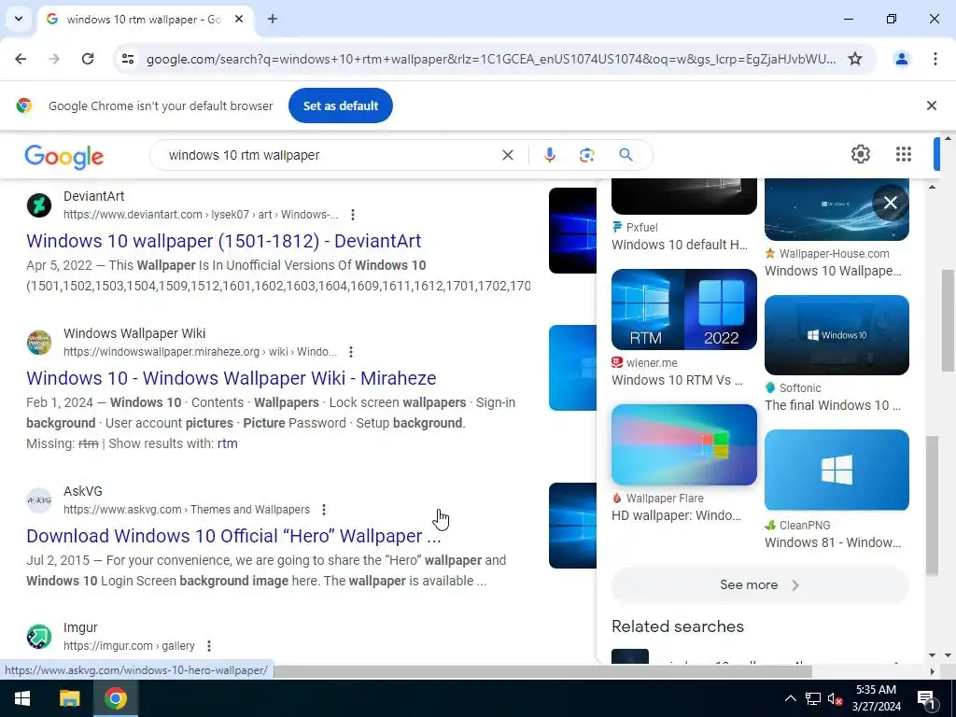Open more options for AskVG result

point(324,510)
